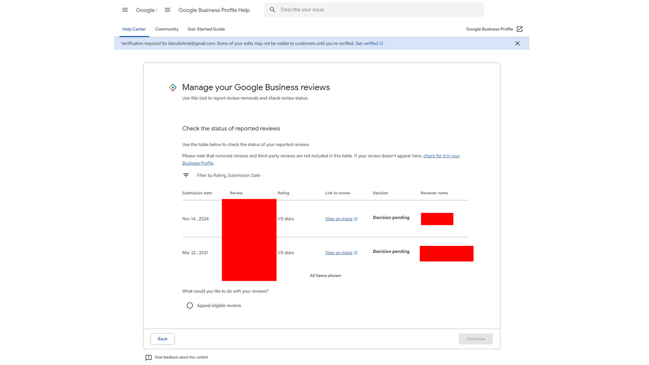Open the Get-Started Guide tab
The height and width of the screenshot is (365, 649).
pyautogui.click(x=206, y=29)
